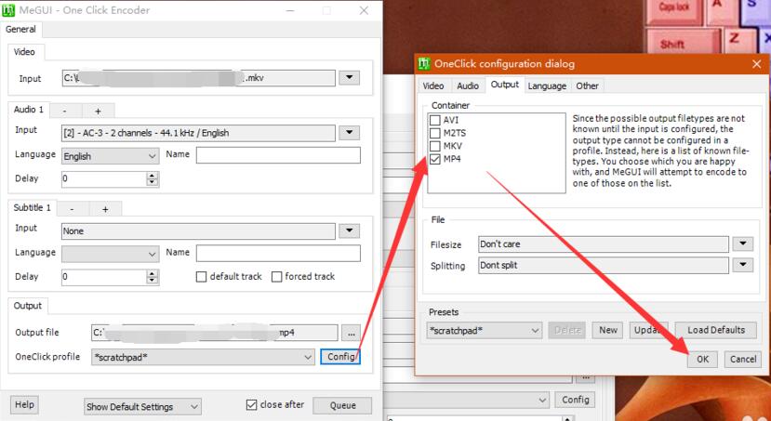Select the Output tab in configuration dialog
The width and height of the screenshot is (771, 421).
(x=504, y=85)
